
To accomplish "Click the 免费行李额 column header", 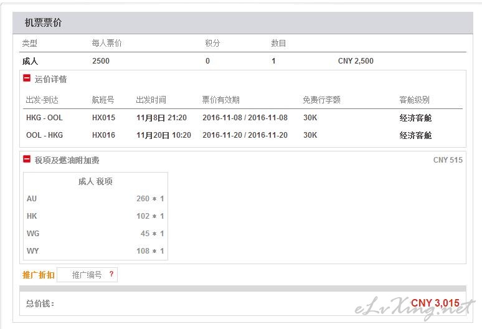I will [321, 100].
